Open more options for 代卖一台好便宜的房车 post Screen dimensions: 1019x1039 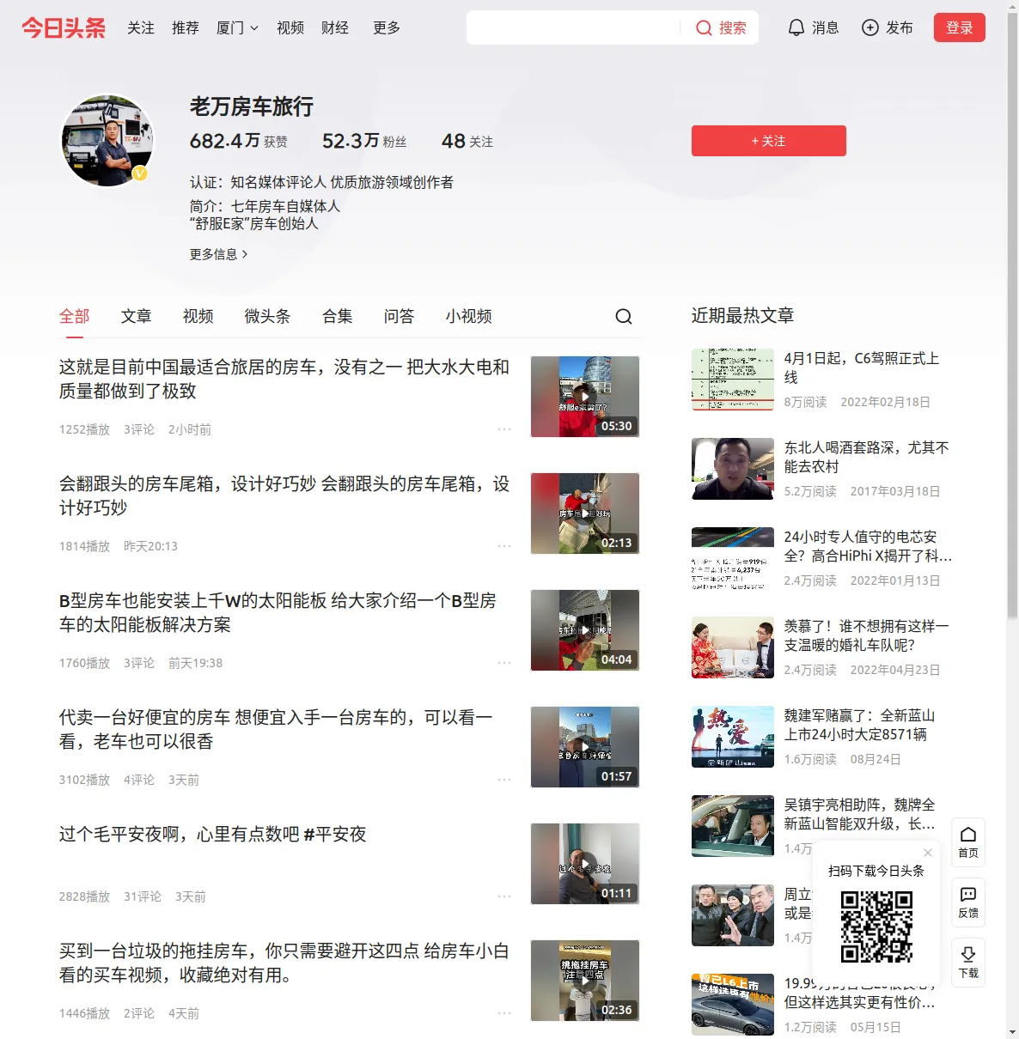point(504,780)
